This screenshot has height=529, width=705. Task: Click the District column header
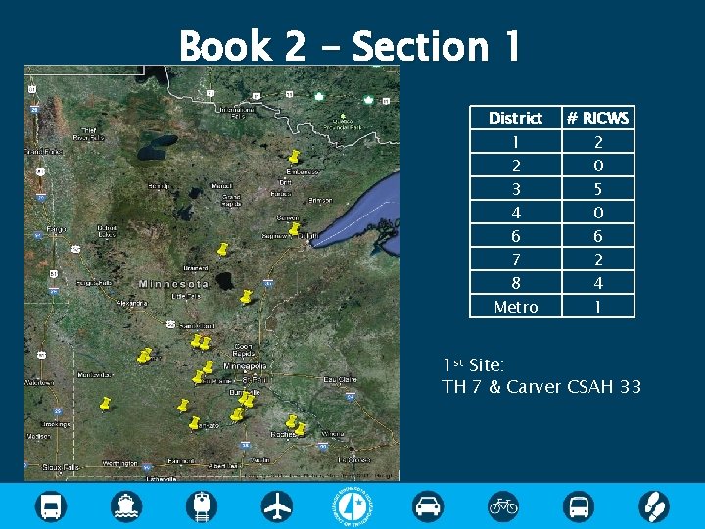click(x=516, y=118)
